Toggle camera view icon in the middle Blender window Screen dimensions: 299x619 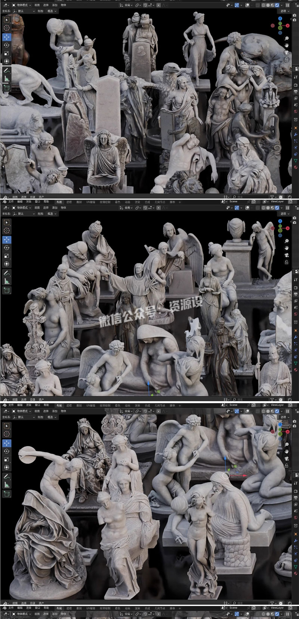286,255
